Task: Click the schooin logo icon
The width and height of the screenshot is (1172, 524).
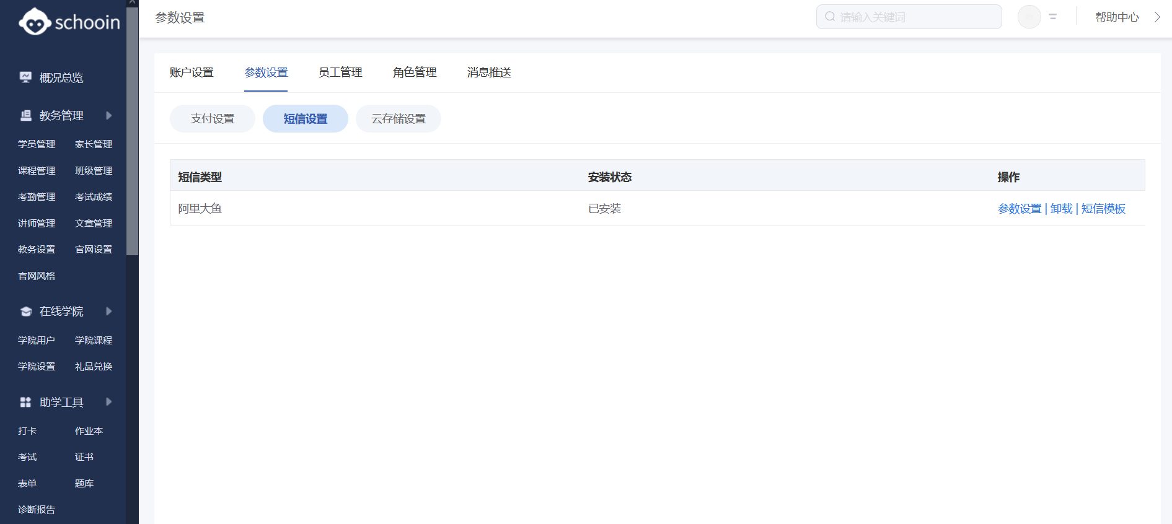Action: 35,22
